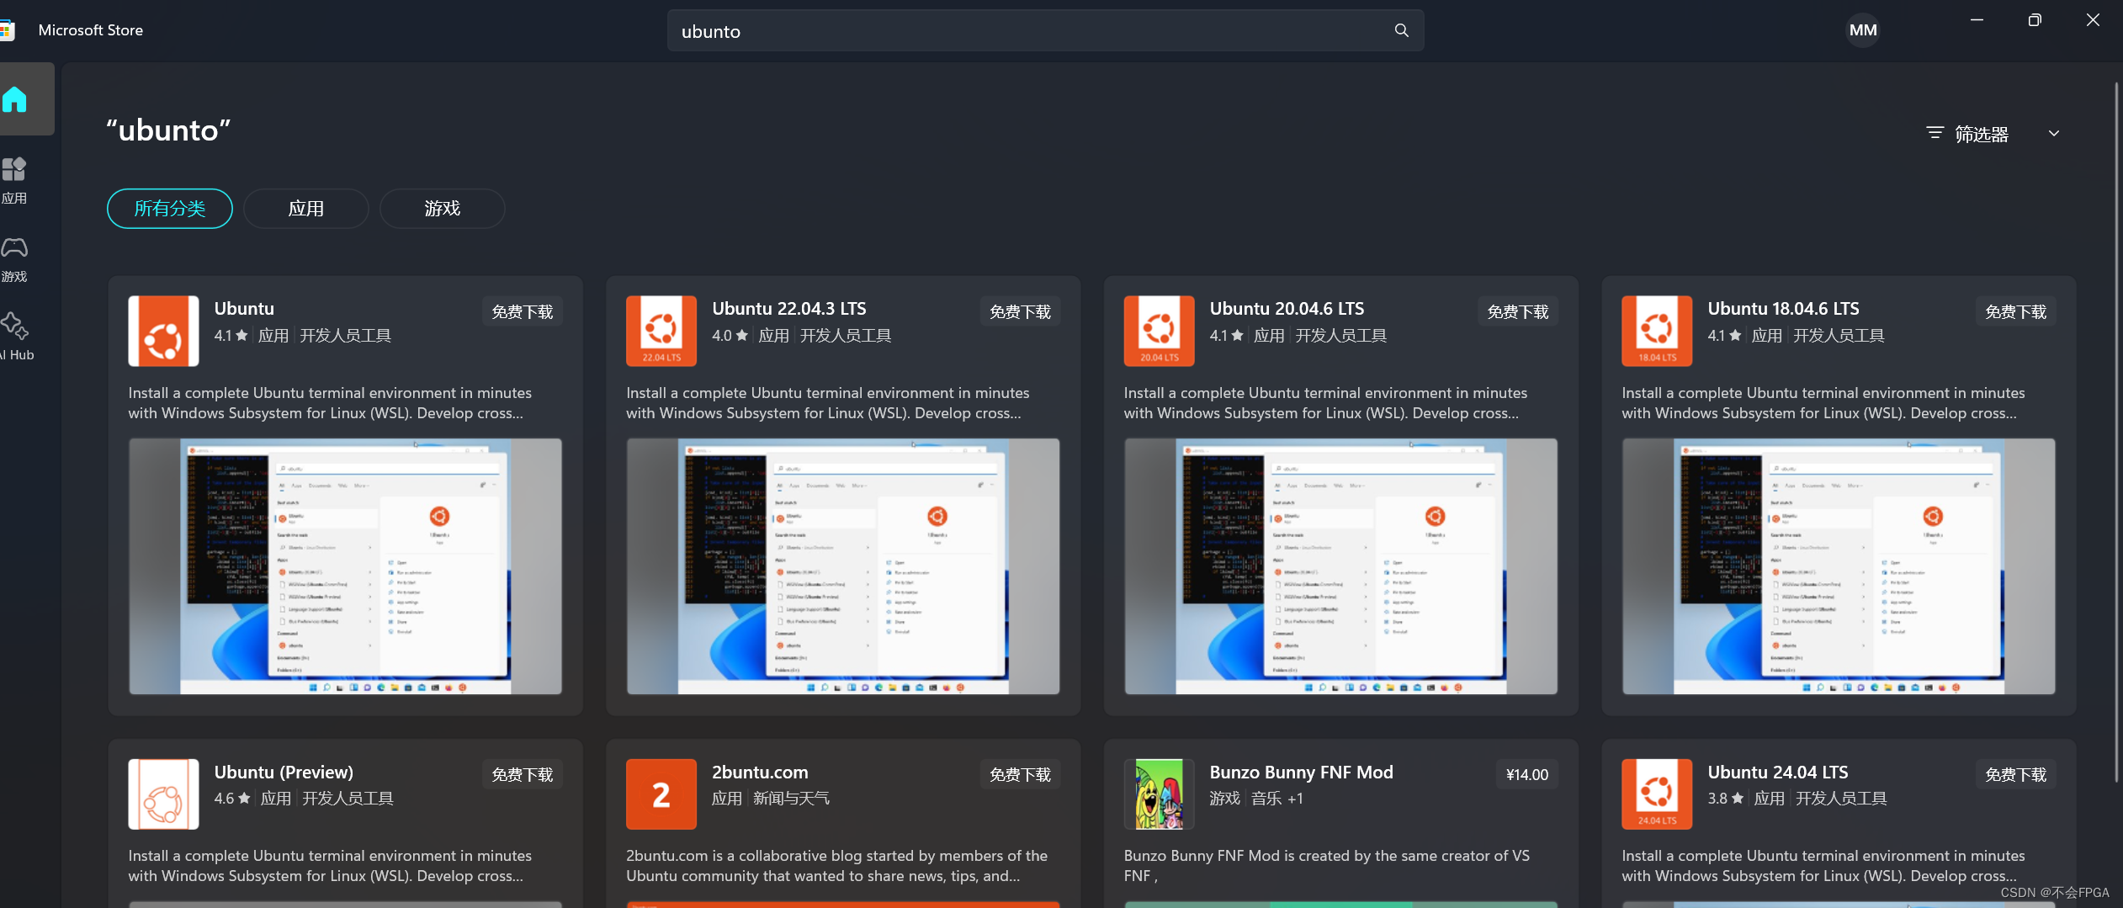Click the Ubuntu (Preview) title text
The height and width of the screenshot is (908, 2123).
[x=284, y=773]
